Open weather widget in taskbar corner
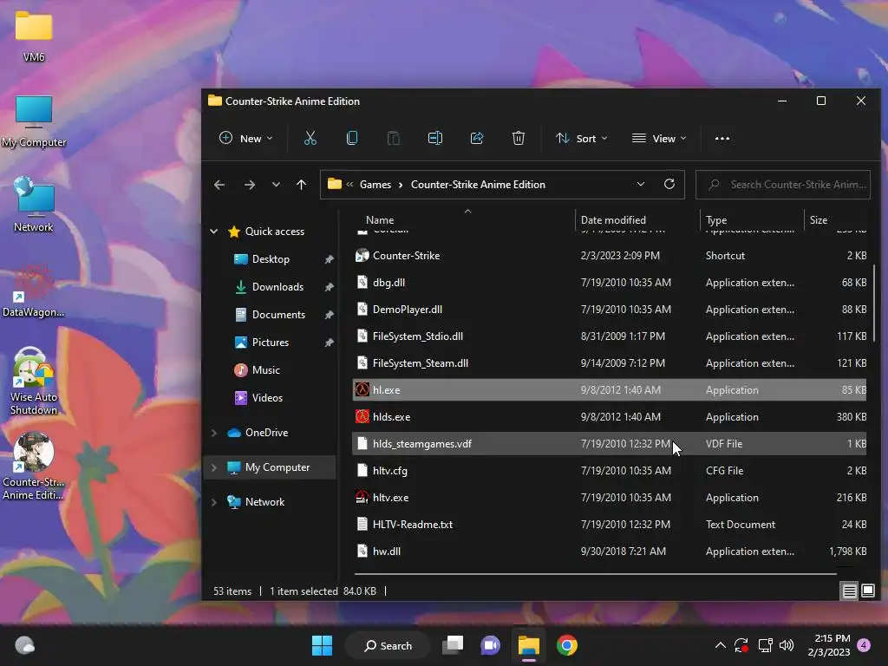This screenshot has width=888, height=666. coord(24,645)
